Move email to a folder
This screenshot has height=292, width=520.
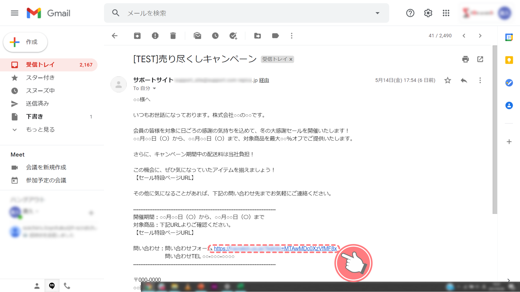[257, 36]
